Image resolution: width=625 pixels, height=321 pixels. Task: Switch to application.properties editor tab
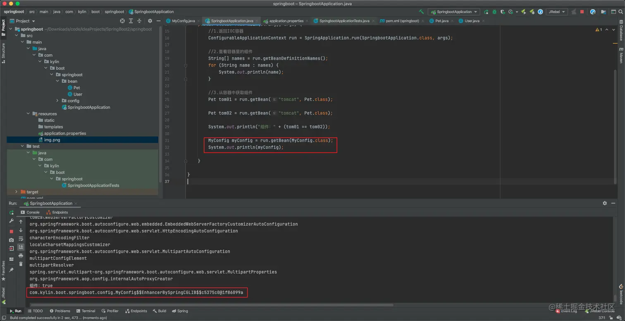286,21
